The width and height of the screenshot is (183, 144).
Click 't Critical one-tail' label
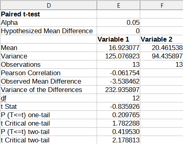[x=49, y=123]
